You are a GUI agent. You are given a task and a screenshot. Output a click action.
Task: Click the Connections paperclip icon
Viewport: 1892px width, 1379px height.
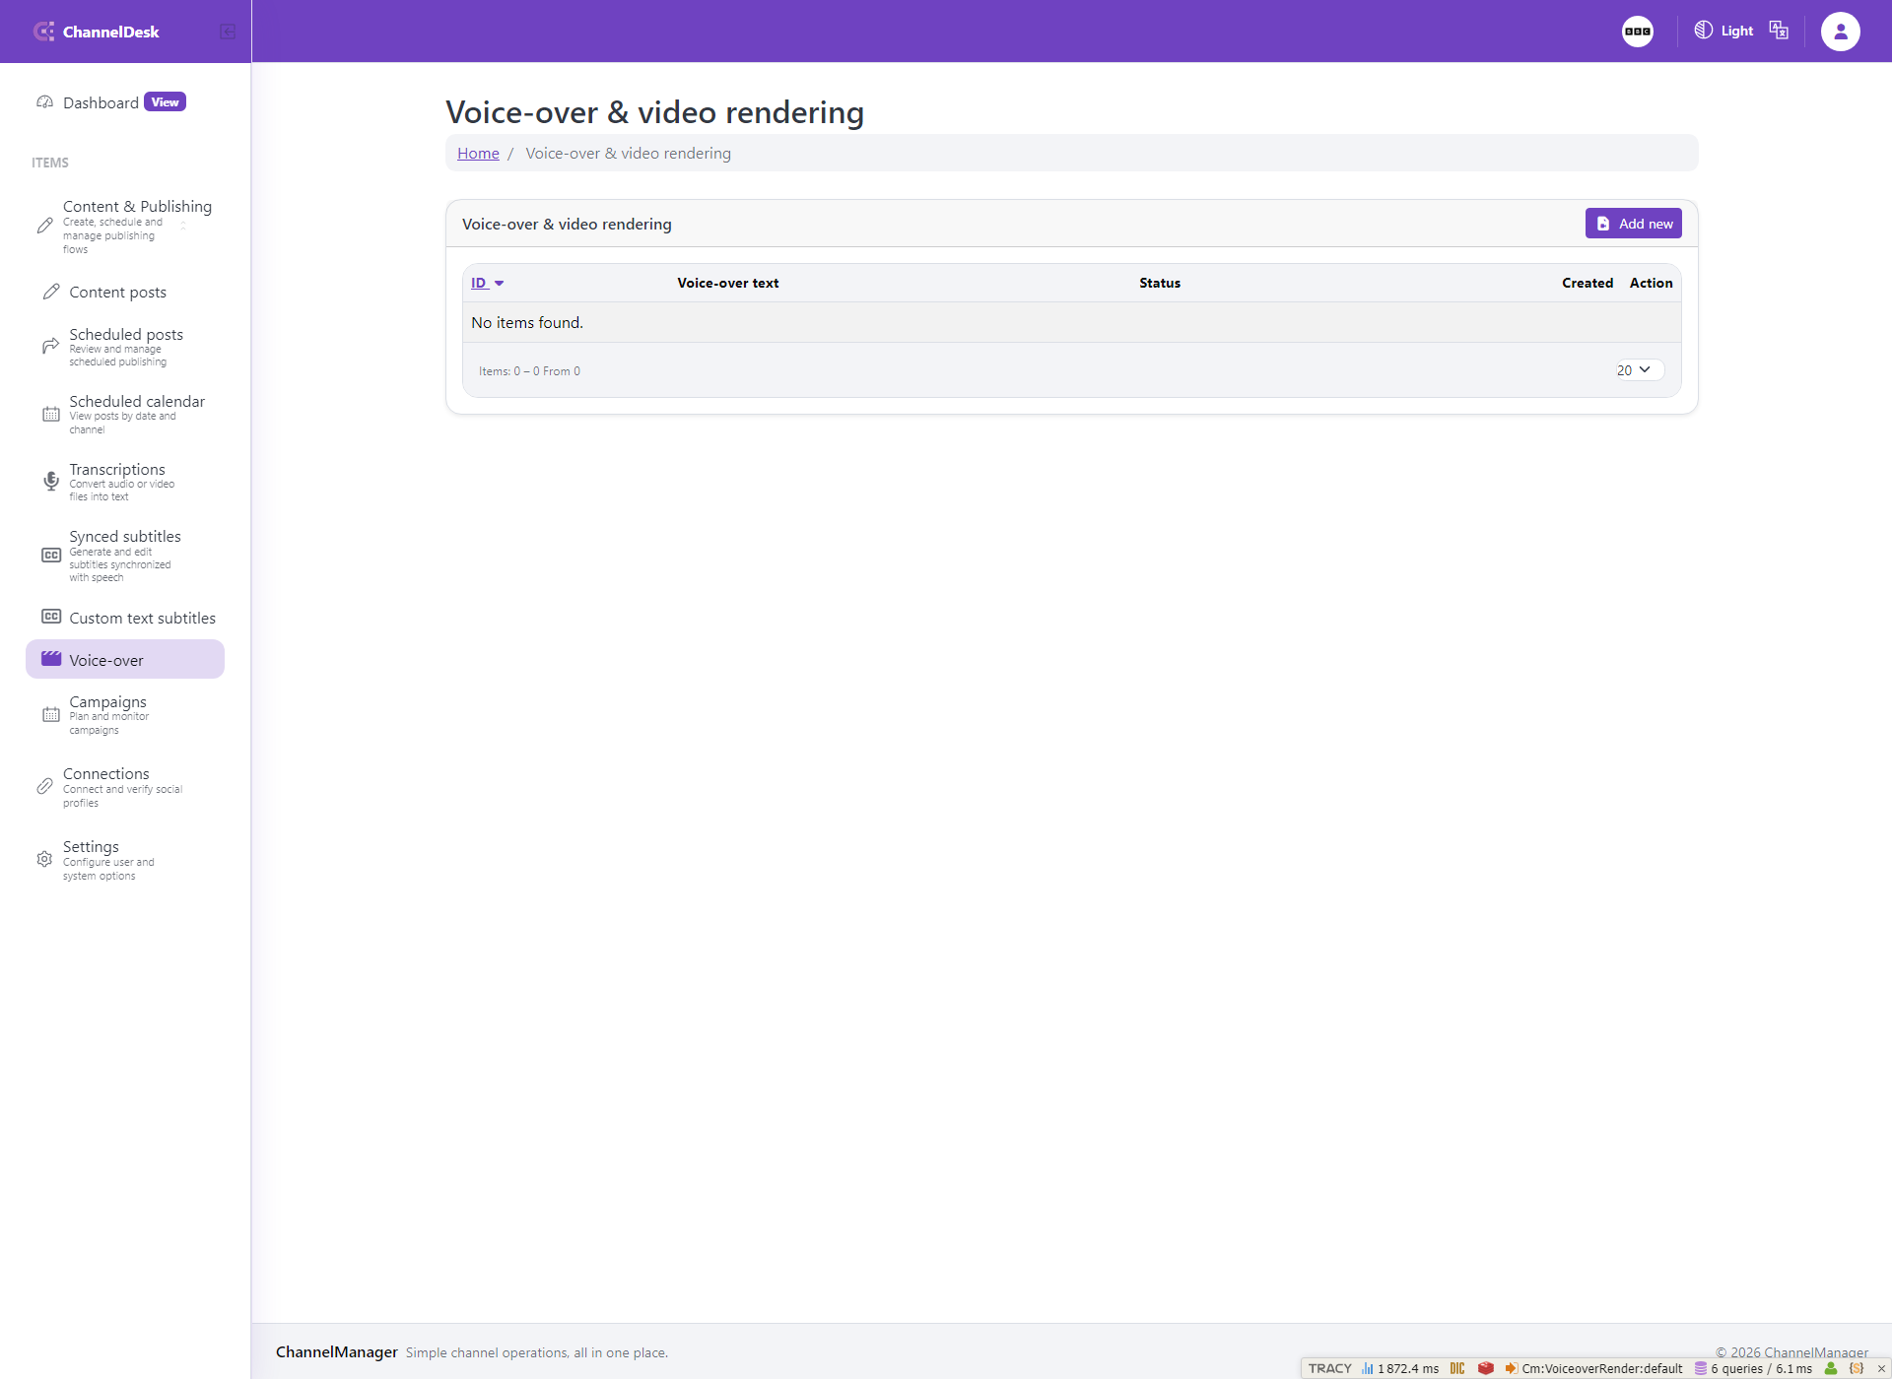(44, 786)
